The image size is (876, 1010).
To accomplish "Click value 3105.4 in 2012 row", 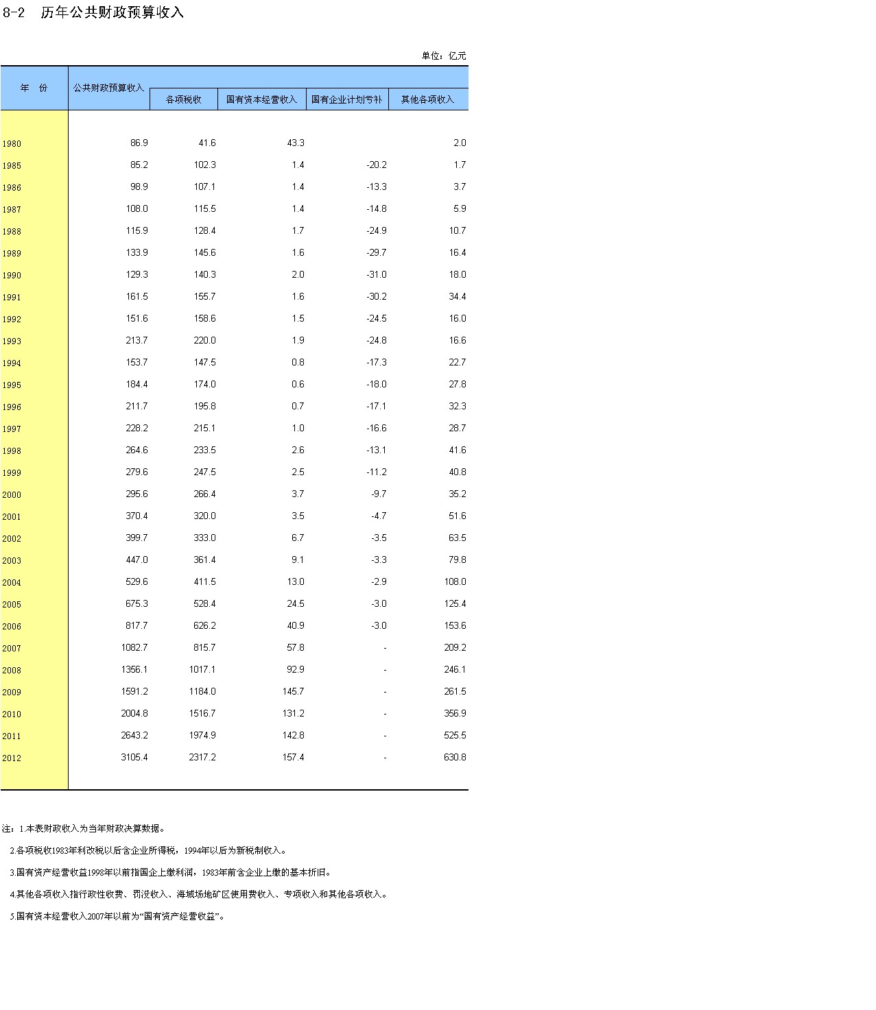I will [x=134, y=758].
